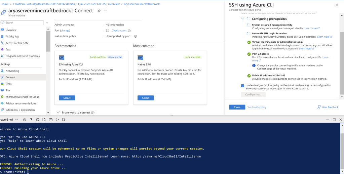Viewport: 344px width, 174px height.
Task: Go to Networking in the Settings menu
Action: click(x=23, y=71)
